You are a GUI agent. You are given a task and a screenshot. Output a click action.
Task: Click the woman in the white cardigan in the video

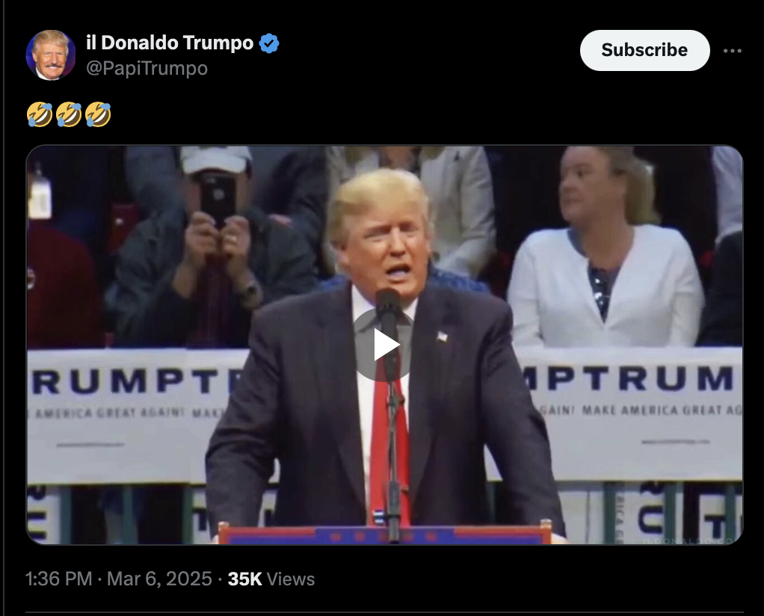(x=606, y=247)
